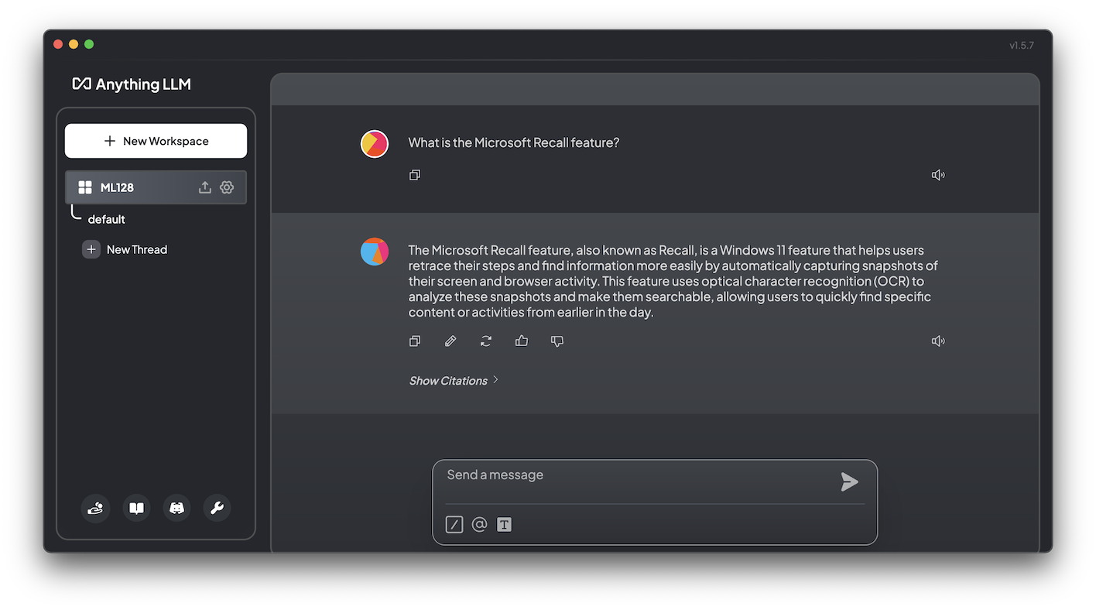Screen dimensions: 1096x610
Task: Close the Anything LLM window
Action: (x=58, y=44)
